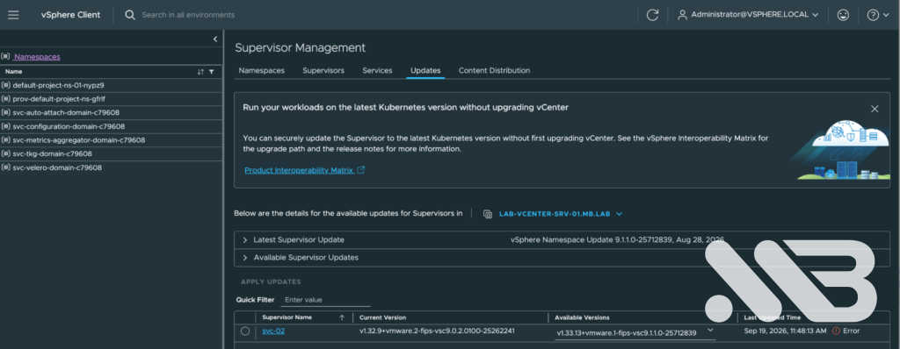The width and height of the screenshot is (900, 349).
Task: Click the user avatar icon in header
Action: click(x=682, y=15)
